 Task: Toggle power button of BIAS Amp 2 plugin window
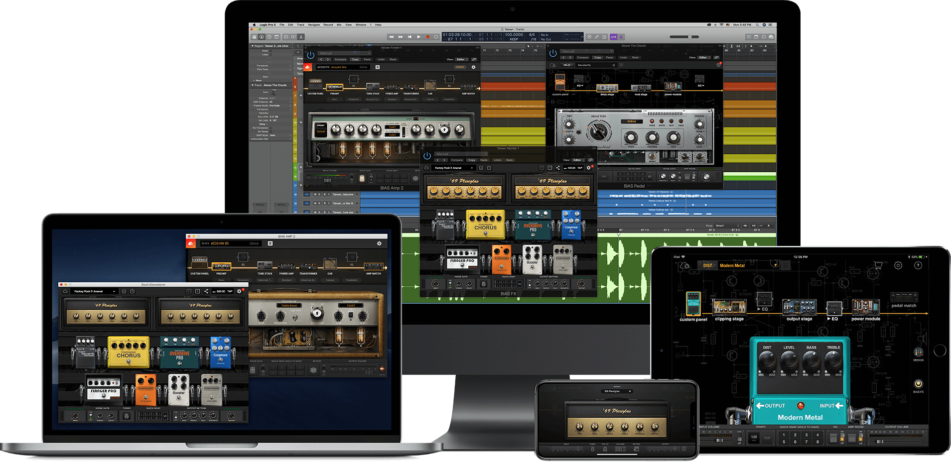click(310, 55)
